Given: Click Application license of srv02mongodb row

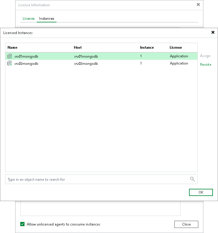Looking at the screenshot, I should tap(179, 63).
